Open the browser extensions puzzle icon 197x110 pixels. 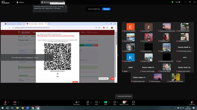pyautogui.click(x=107, y=28)
